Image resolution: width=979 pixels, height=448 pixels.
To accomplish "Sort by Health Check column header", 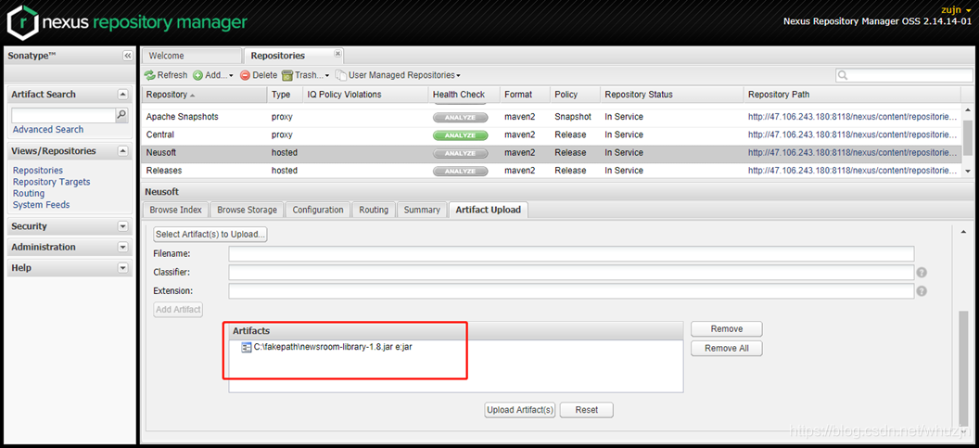I will point(464,95).
